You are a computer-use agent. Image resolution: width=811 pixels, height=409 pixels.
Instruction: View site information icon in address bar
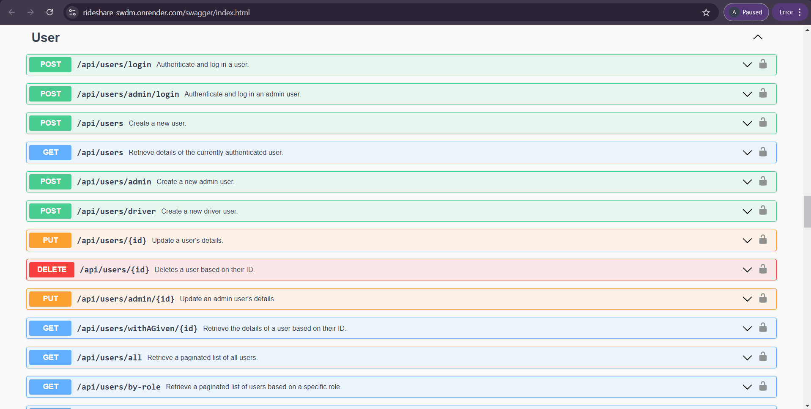pyautogui.click(x=72, y=12)
